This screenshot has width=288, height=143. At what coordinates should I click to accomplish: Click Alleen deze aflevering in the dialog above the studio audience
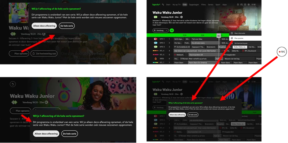point(44,26)
